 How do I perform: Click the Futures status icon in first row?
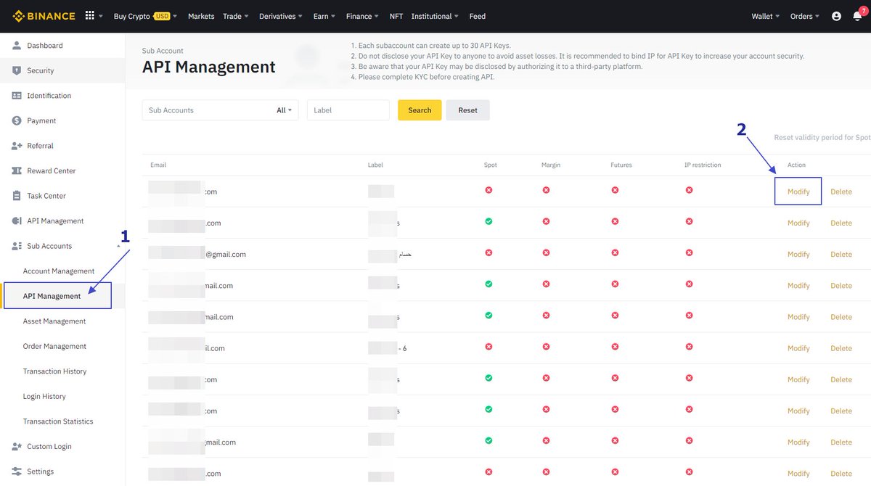(615, 190)
